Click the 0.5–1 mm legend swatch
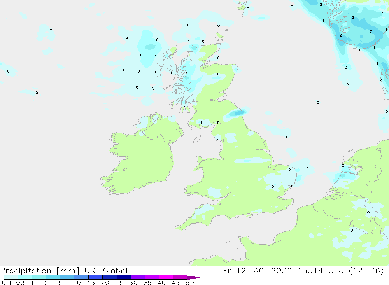389x285 pixels. (x=25, y=277)
